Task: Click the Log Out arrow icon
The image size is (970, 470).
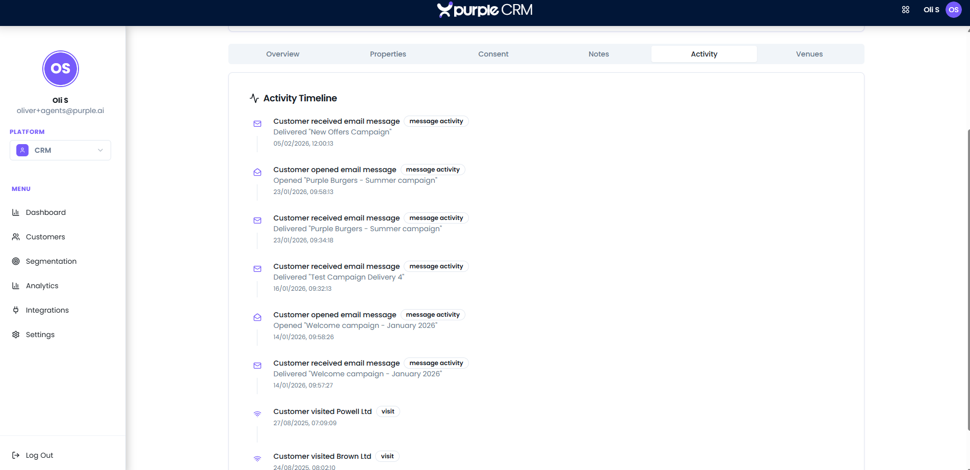Action: click(x=16, y=455)
